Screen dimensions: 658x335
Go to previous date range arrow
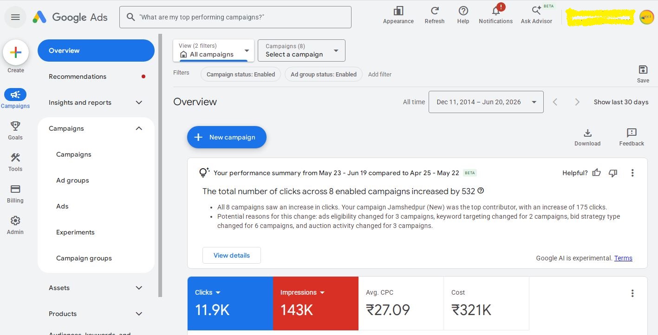click(x=555, y=102)
